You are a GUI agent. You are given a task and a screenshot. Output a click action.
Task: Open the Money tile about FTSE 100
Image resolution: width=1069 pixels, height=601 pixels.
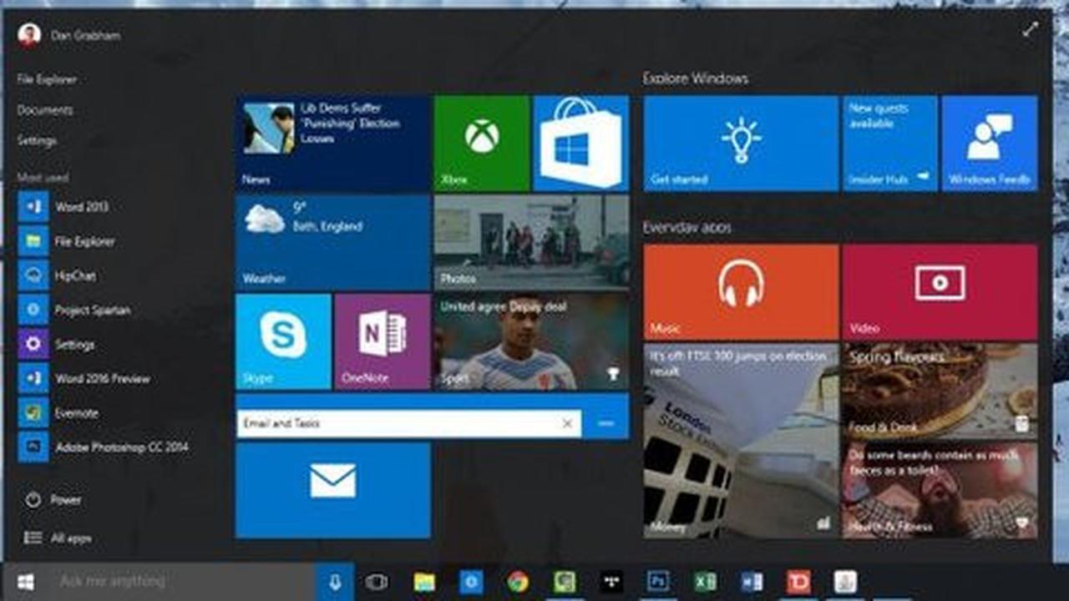pyautogui.click(x=741, y=441)
